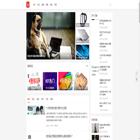Open the HOT热门 topic card

click(x=50, y=81)
